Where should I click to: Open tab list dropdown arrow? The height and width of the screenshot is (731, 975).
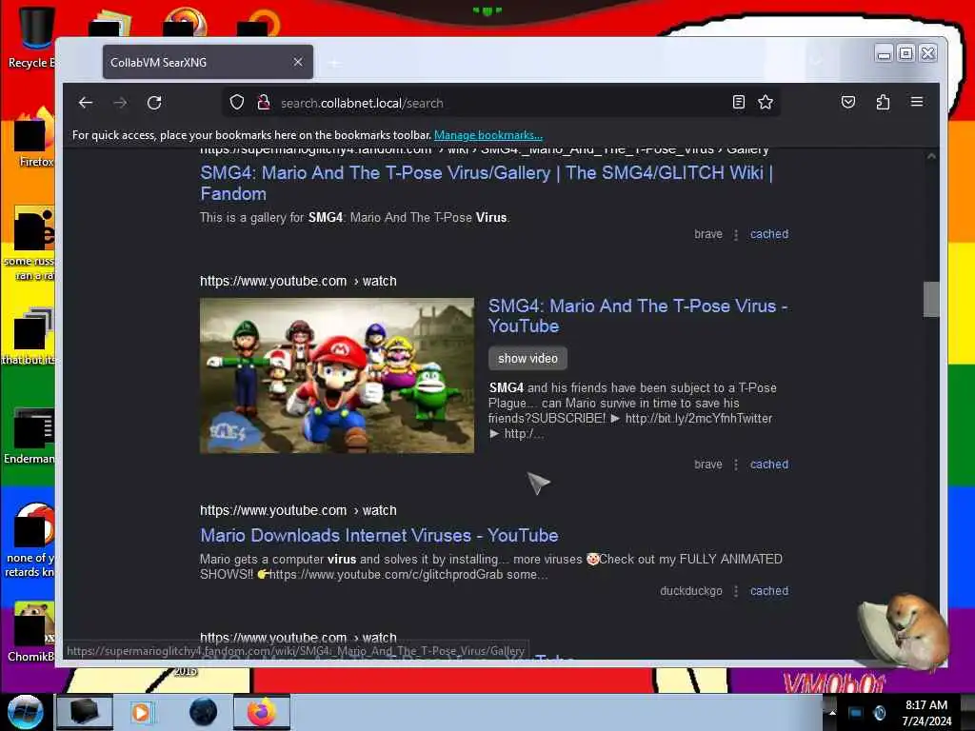click(x=816, y=61)
